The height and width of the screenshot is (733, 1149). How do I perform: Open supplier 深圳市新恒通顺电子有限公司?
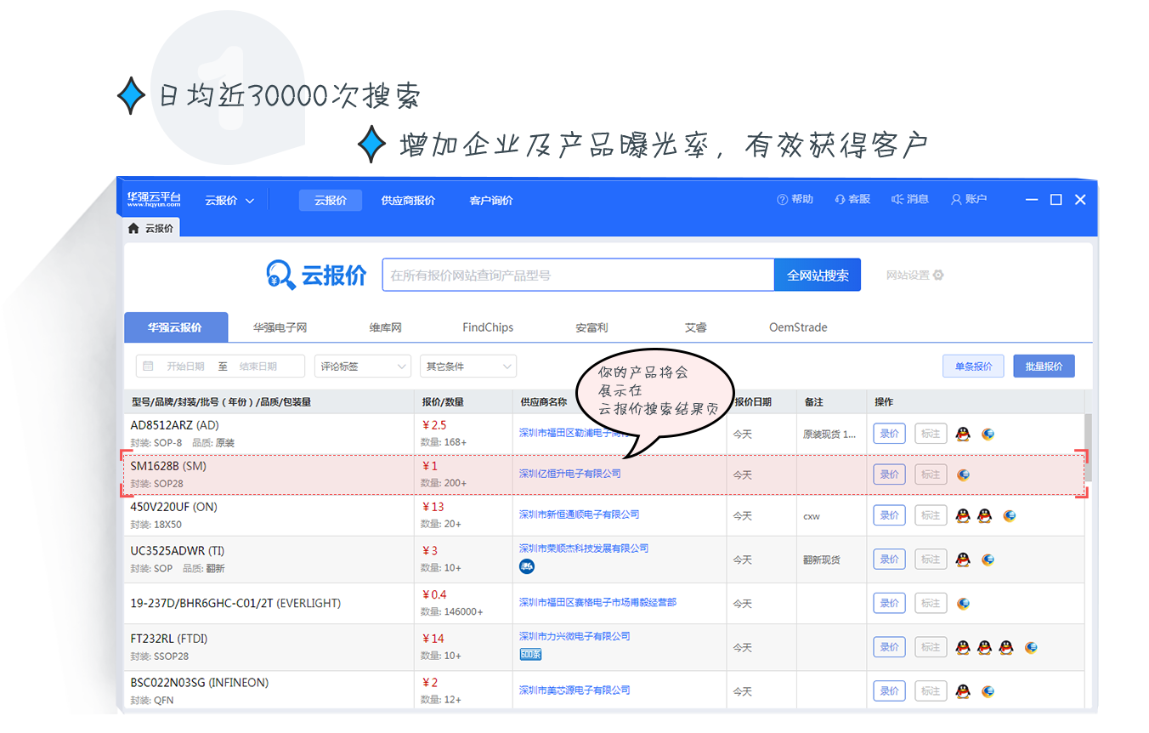(x=580, y=514)
